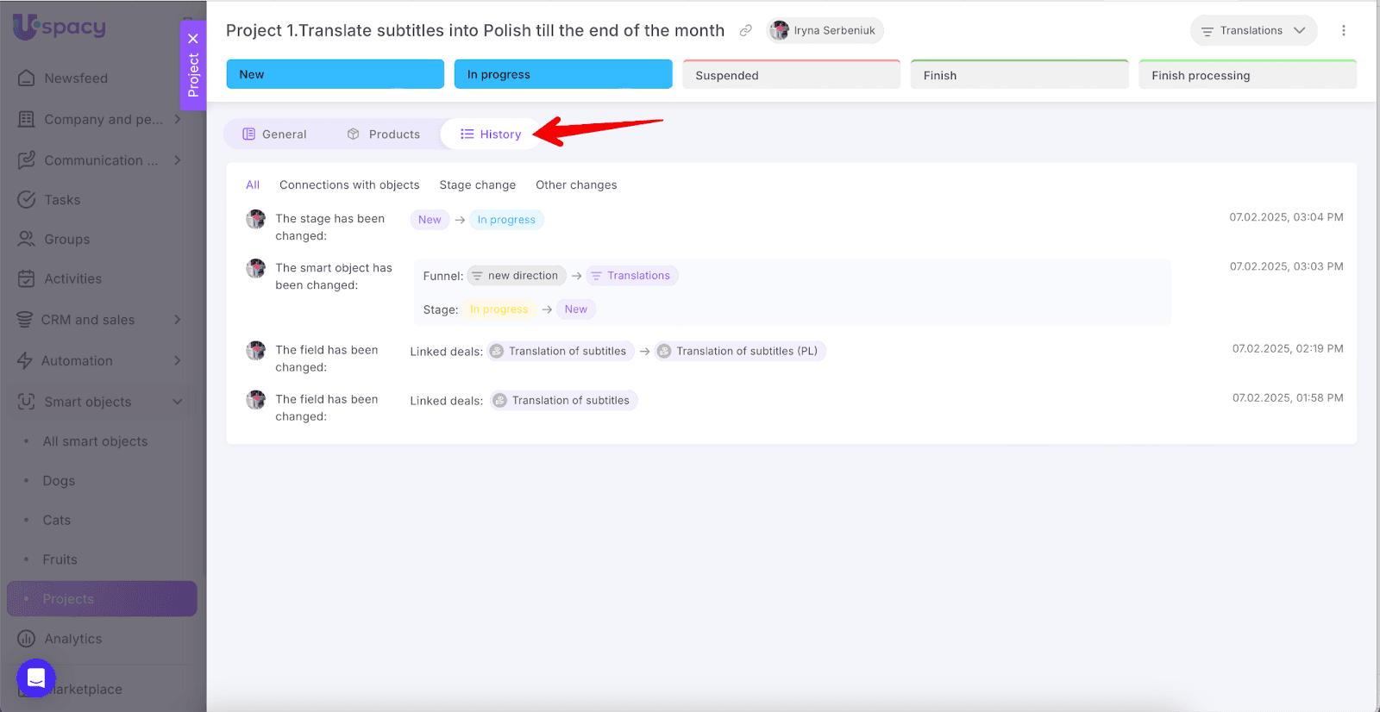
Task: Filter history by Stage change
Action: pyautogui.click(x=477, y=185)
